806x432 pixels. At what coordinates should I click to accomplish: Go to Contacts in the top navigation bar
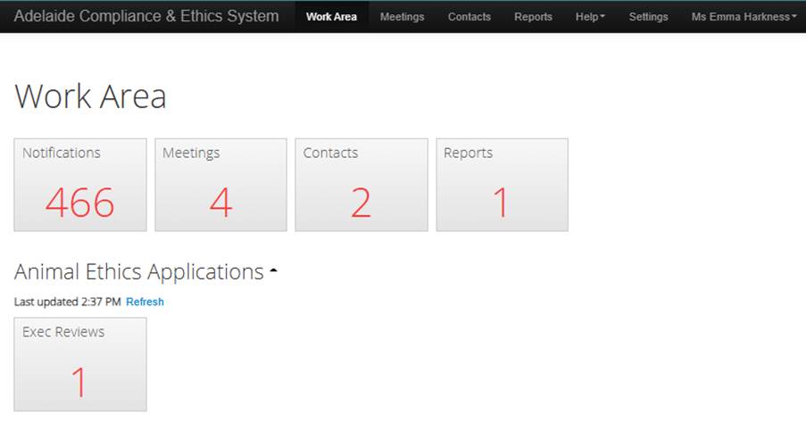[x=469, y=17]
